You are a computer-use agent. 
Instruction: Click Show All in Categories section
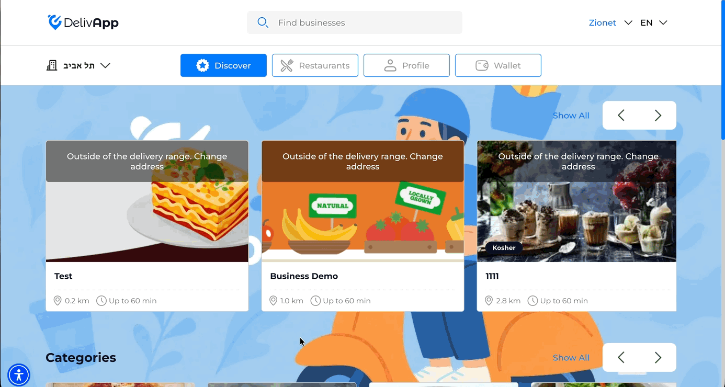(571, 358)
